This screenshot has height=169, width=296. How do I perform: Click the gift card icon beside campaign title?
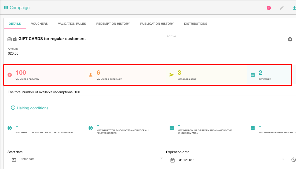pyautogui.click(x=10, y=39)
